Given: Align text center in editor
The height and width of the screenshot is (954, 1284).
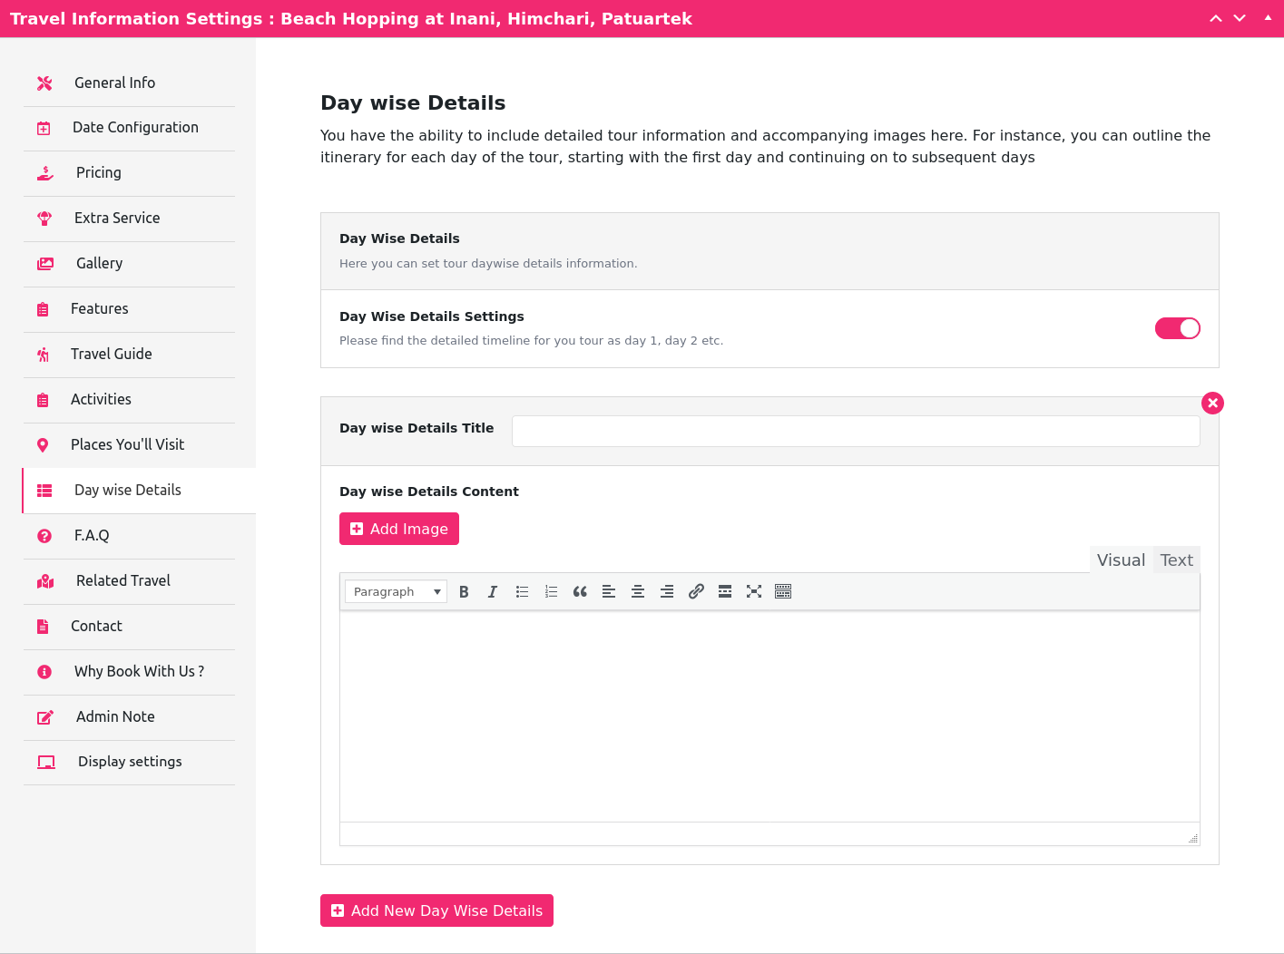Looking at the screenshot, I should 638,591.
